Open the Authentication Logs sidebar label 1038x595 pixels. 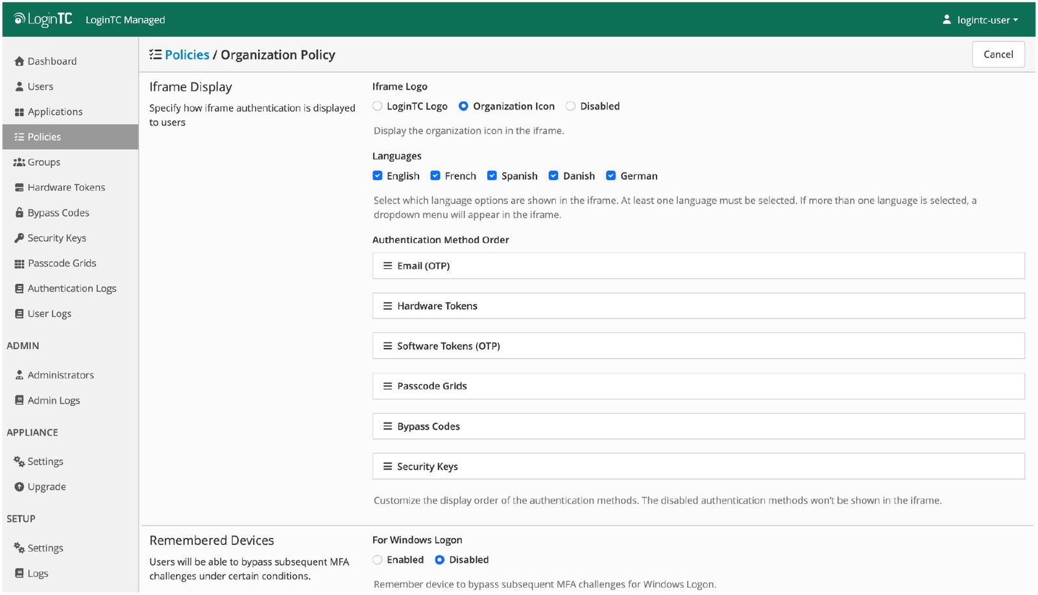tap(72, 288)
